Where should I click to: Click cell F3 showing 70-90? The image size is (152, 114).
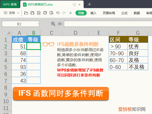pos(118,53)
